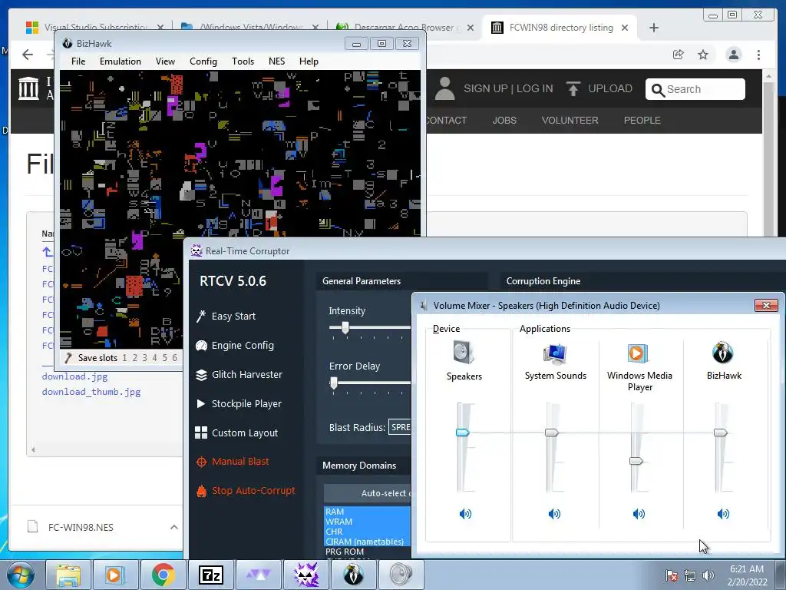Open 7-Zip from the taskbar
The height and width of the screenshot is (590, 786).
tap(211, 575)
